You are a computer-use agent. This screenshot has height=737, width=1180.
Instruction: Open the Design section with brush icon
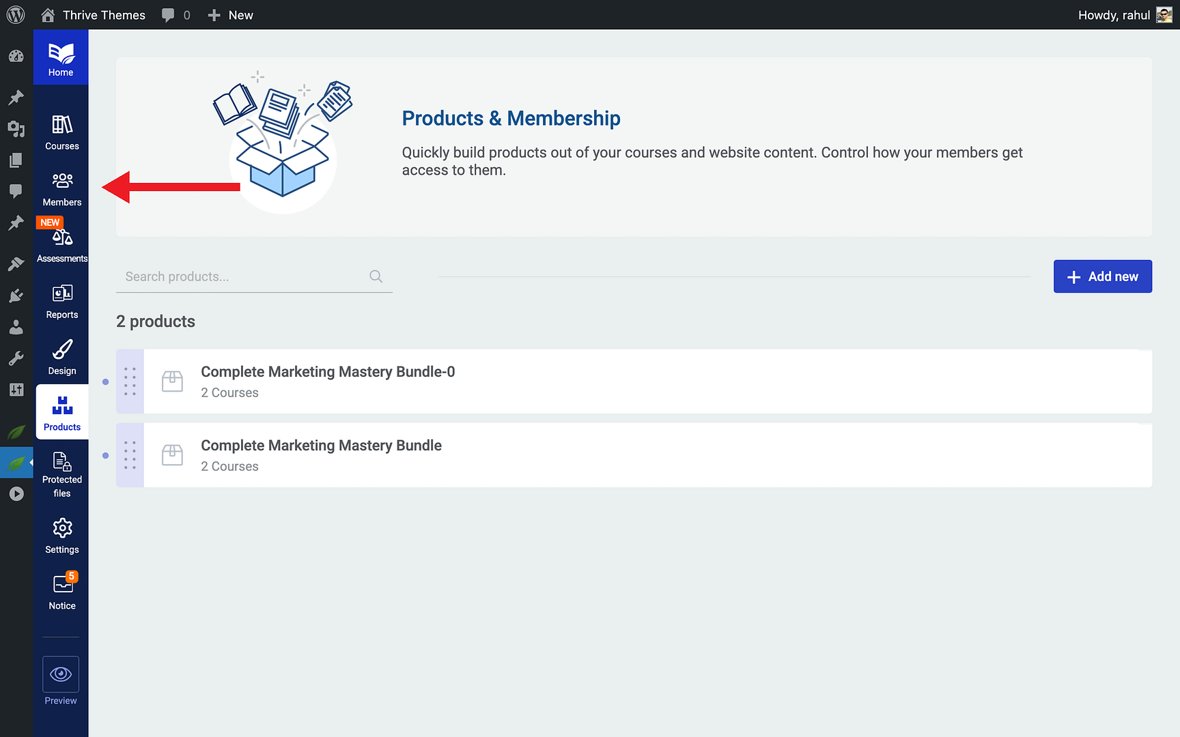[x=61, y=354]
